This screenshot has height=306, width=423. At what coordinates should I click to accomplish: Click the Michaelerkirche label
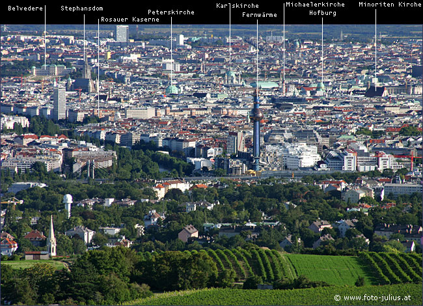(315, 5)
